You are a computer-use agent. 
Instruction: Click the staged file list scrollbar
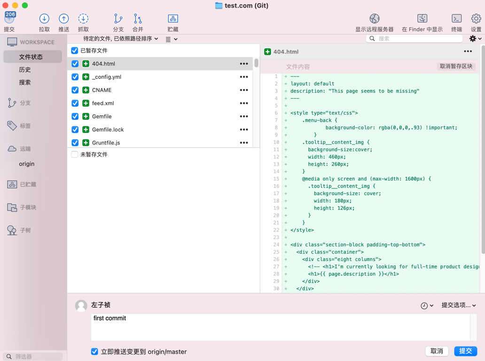(x=256, y=63)
